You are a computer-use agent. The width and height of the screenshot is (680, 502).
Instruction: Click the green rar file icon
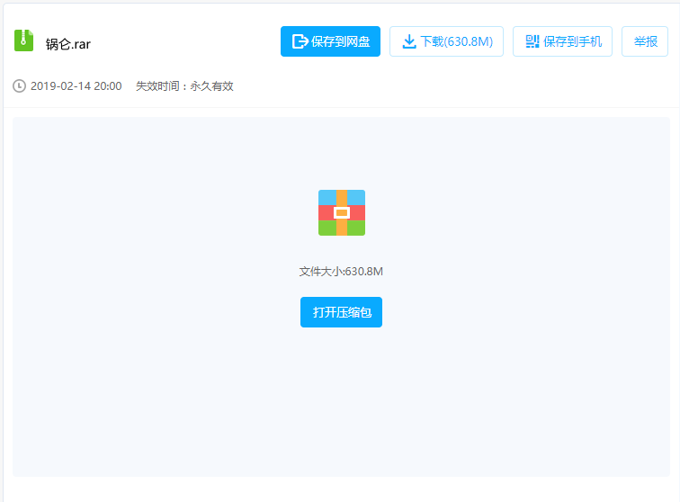tap(24, 40)
